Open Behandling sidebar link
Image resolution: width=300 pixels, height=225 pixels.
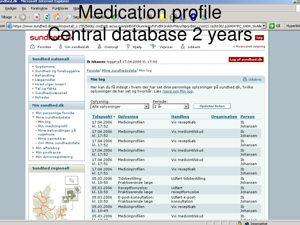pyautogui.click(x=45, y=75)
